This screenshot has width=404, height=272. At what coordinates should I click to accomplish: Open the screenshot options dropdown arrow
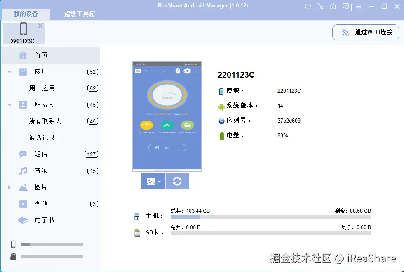point(159,182)
